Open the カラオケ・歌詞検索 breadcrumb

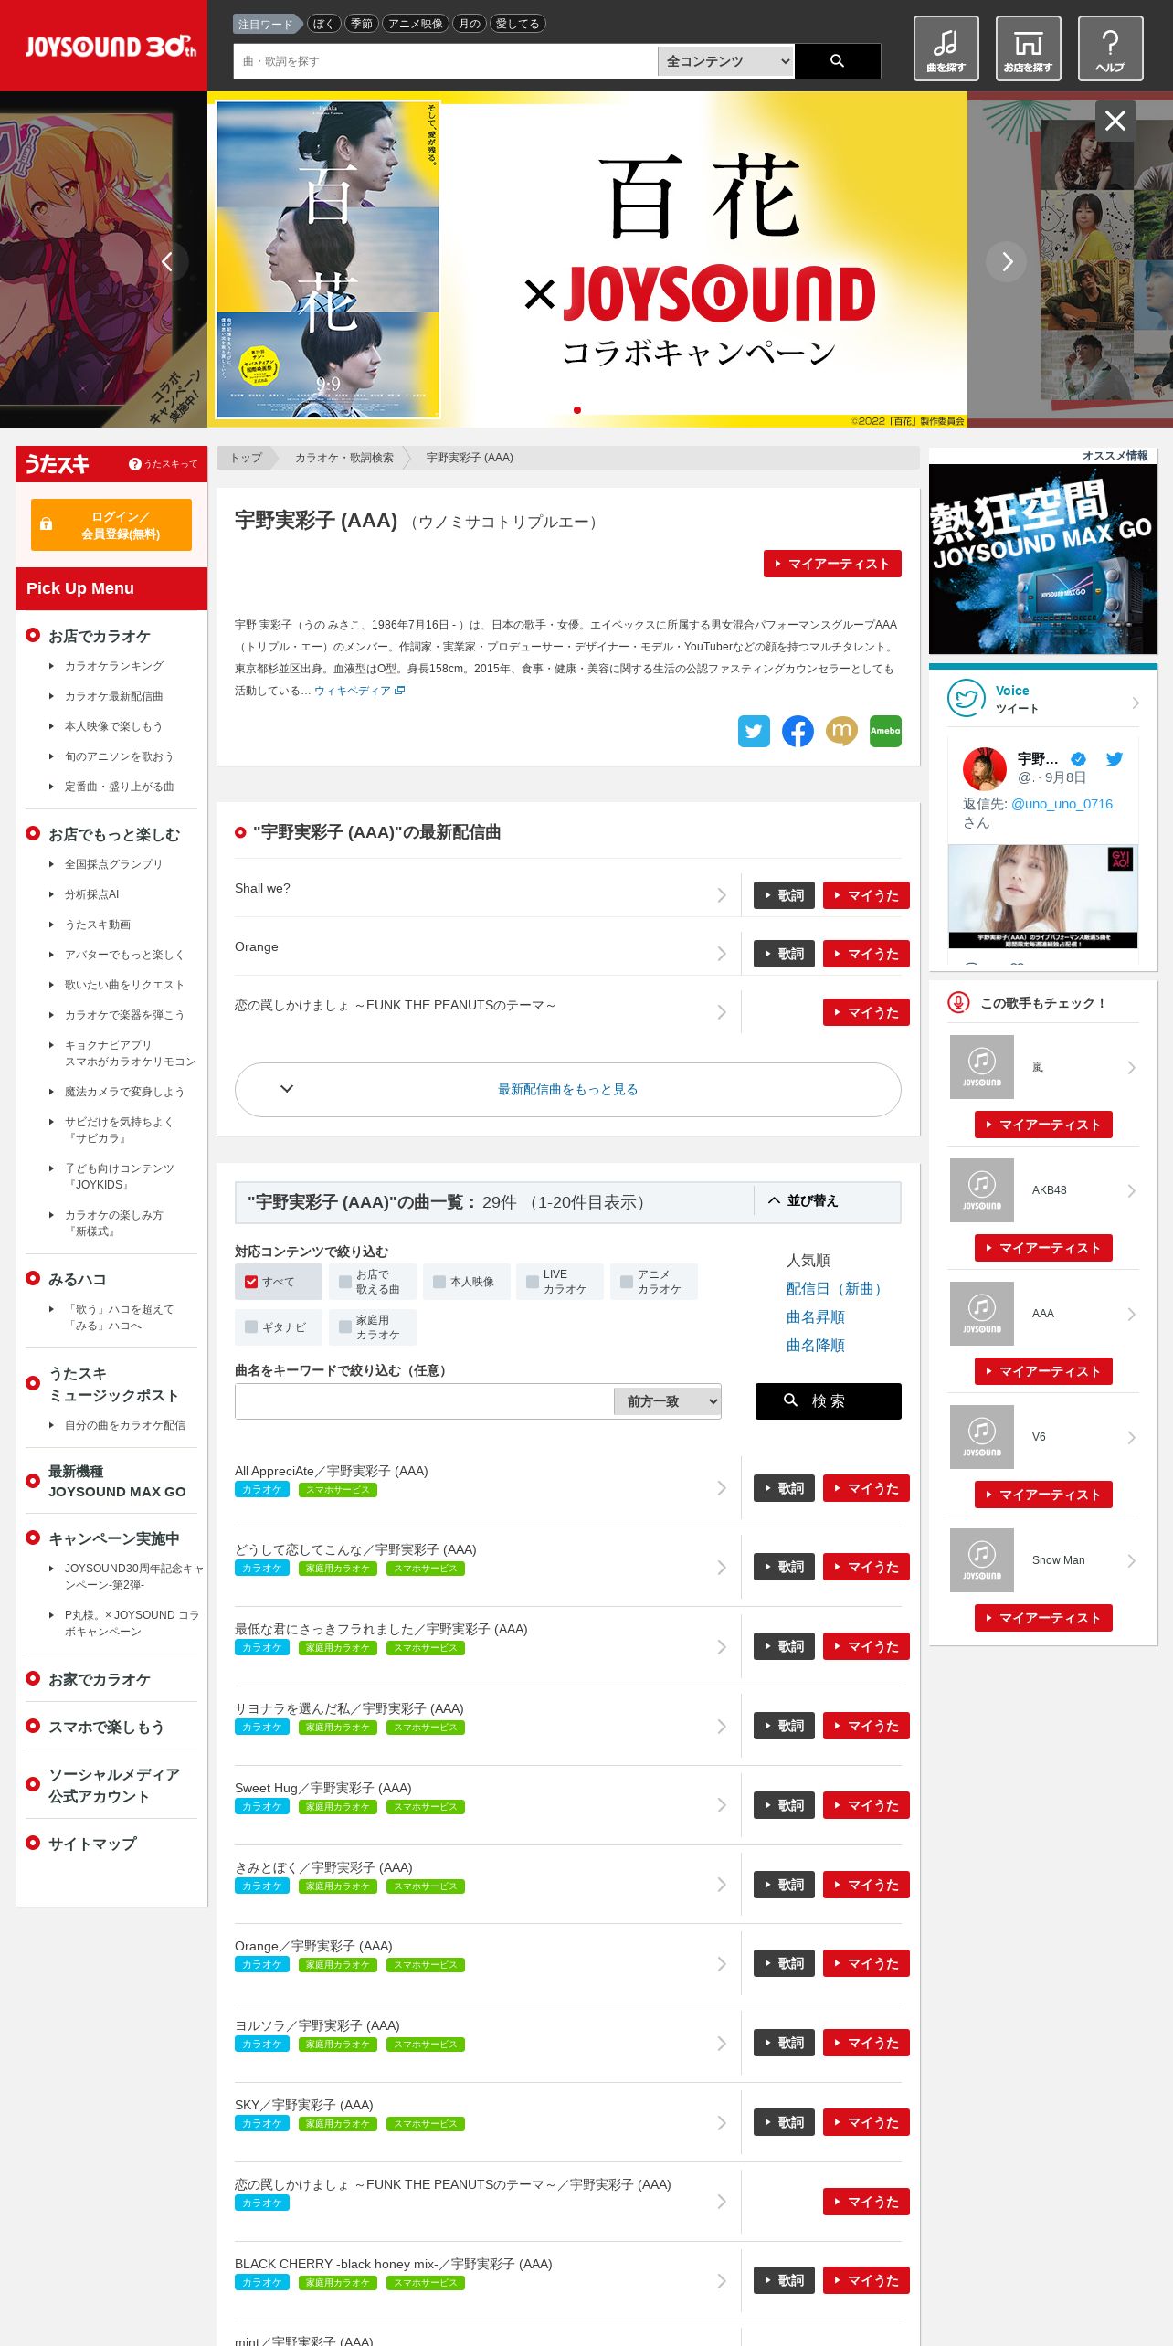[344, 458]
